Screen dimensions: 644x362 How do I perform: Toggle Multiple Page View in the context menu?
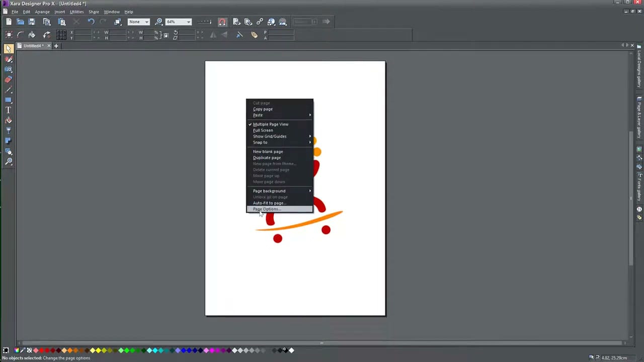point(271,124)
